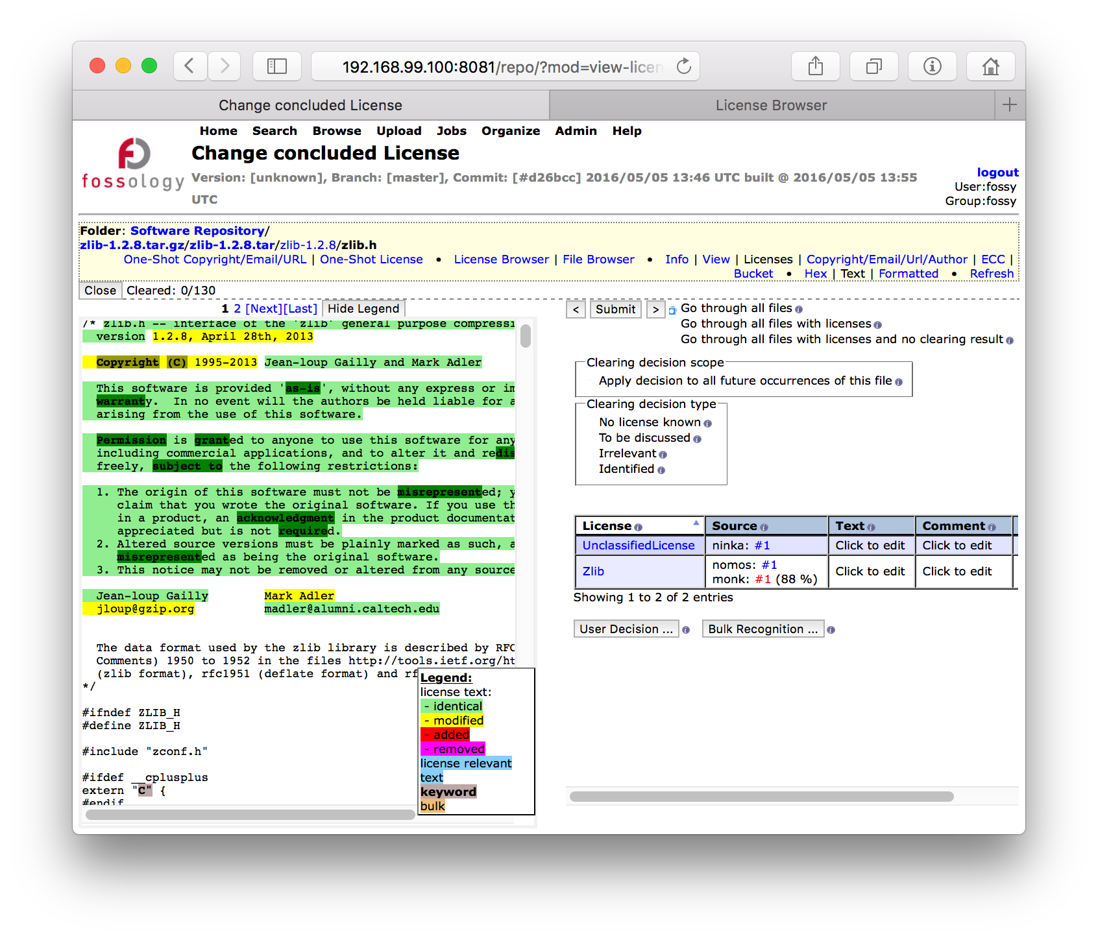Go to previous file with '<' button

(x=576, y=309)
